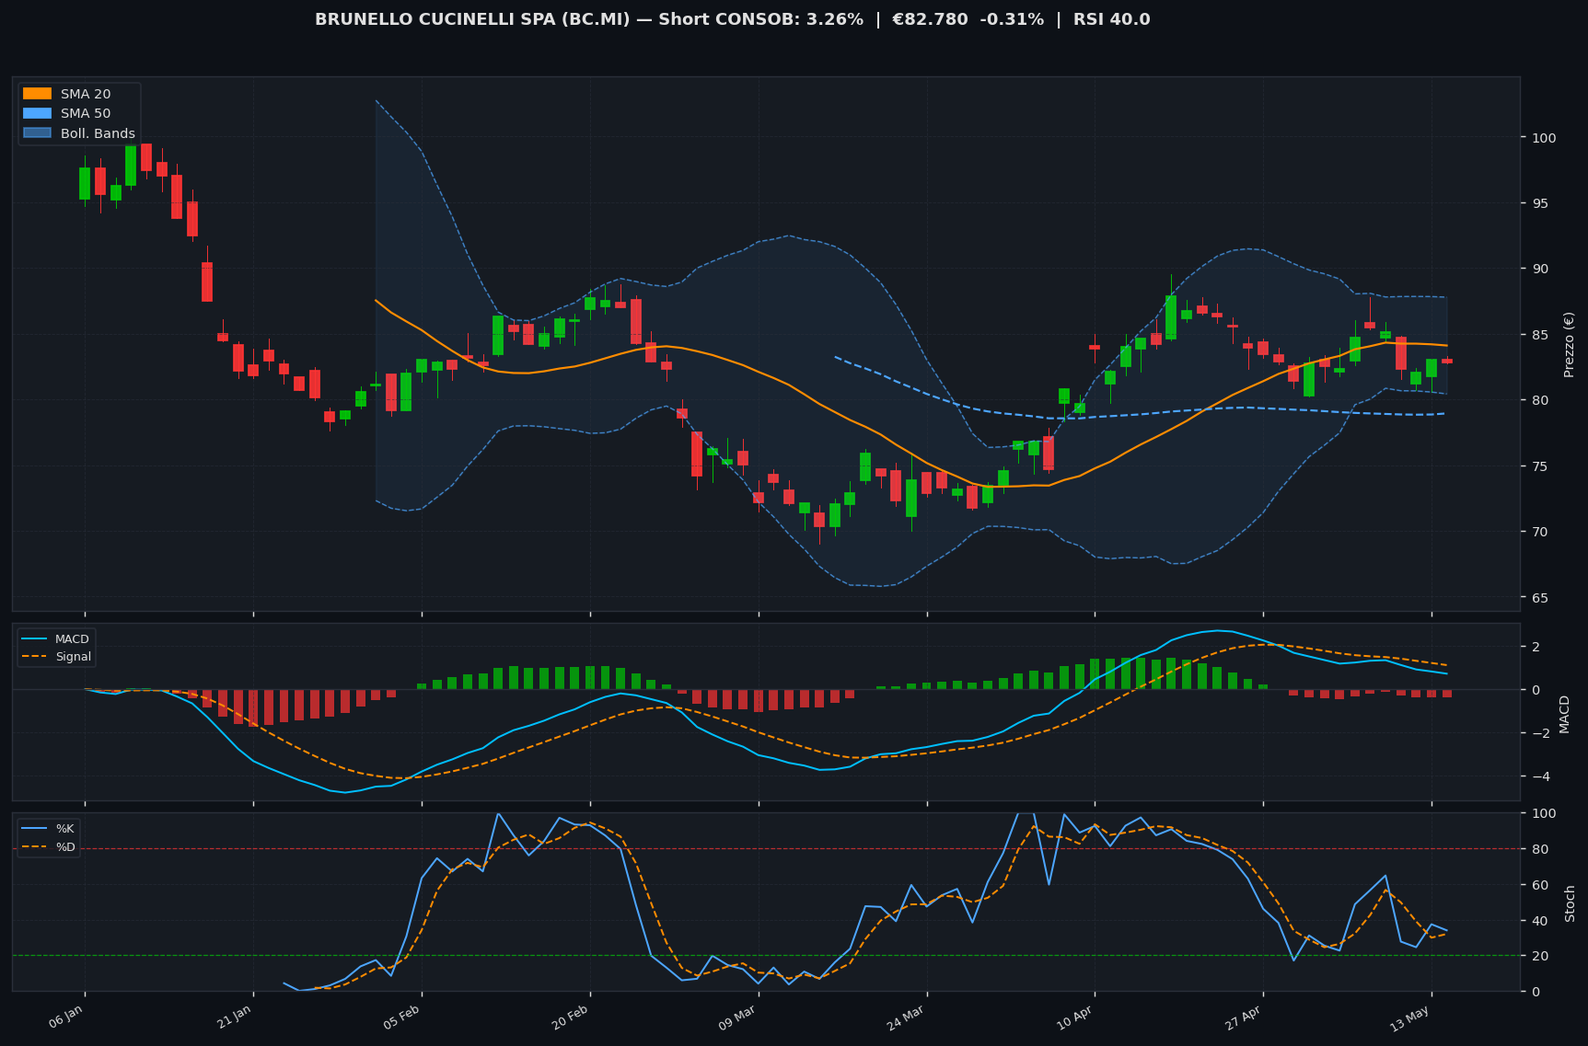Click the '100' tick on the Stoch axis

pos(1544,813)
